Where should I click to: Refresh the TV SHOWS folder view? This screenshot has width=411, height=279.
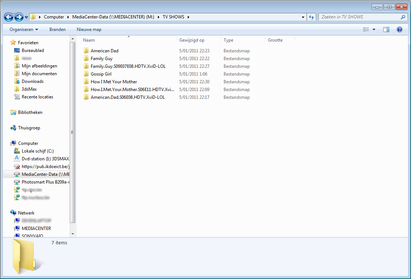pyautogui.click(x=311, y=17)
